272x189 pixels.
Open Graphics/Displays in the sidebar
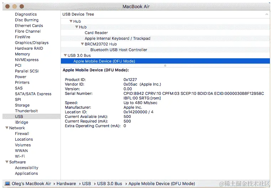(32, 43)
